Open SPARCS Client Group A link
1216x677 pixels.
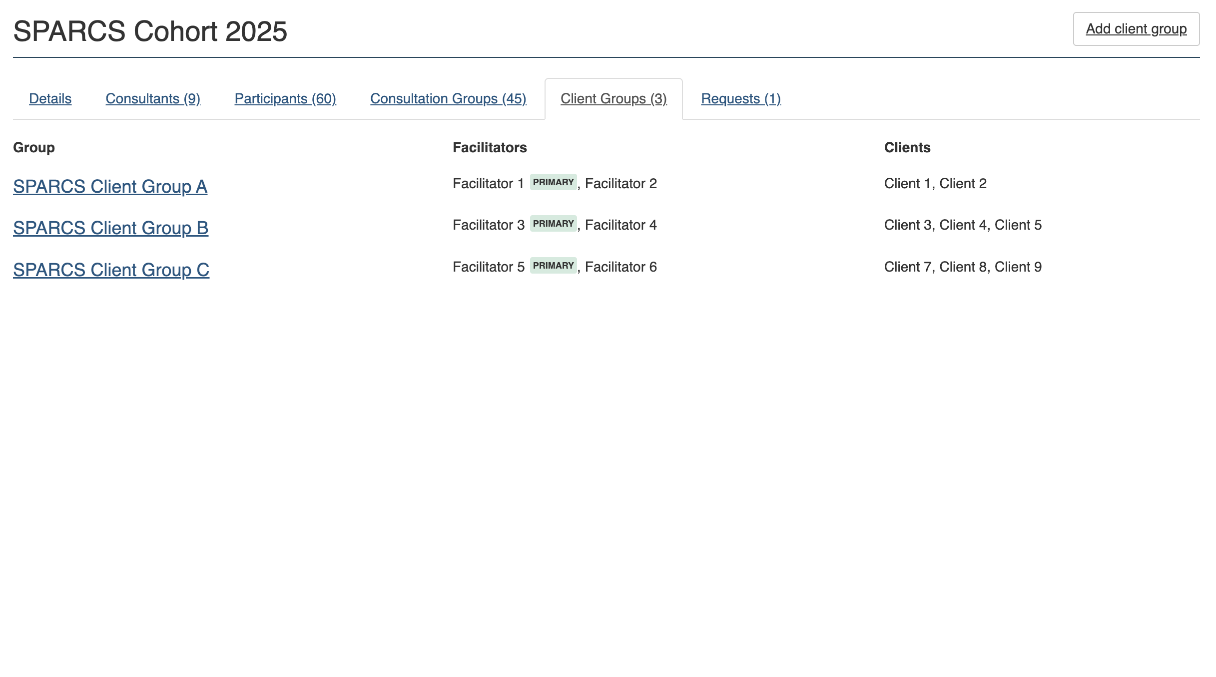coord(110,187)
